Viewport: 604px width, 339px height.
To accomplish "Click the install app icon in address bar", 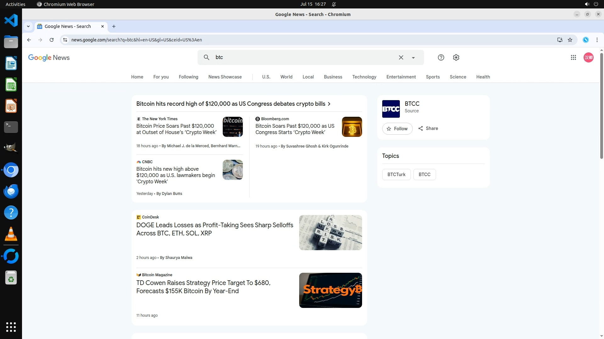I will click(x=560, y=40).
